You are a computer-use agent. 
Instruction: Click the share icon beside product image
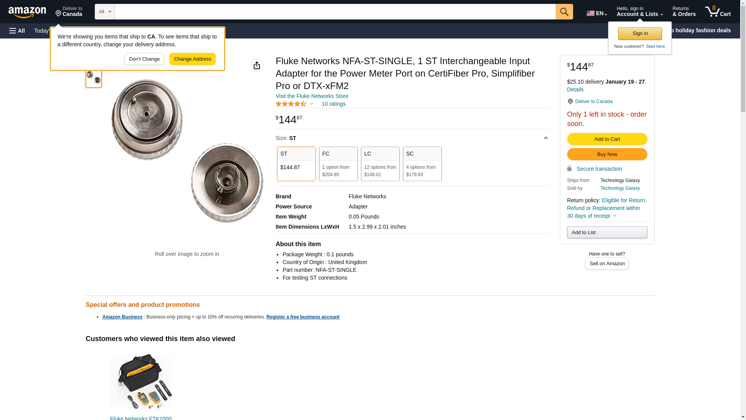click(256, 65)
